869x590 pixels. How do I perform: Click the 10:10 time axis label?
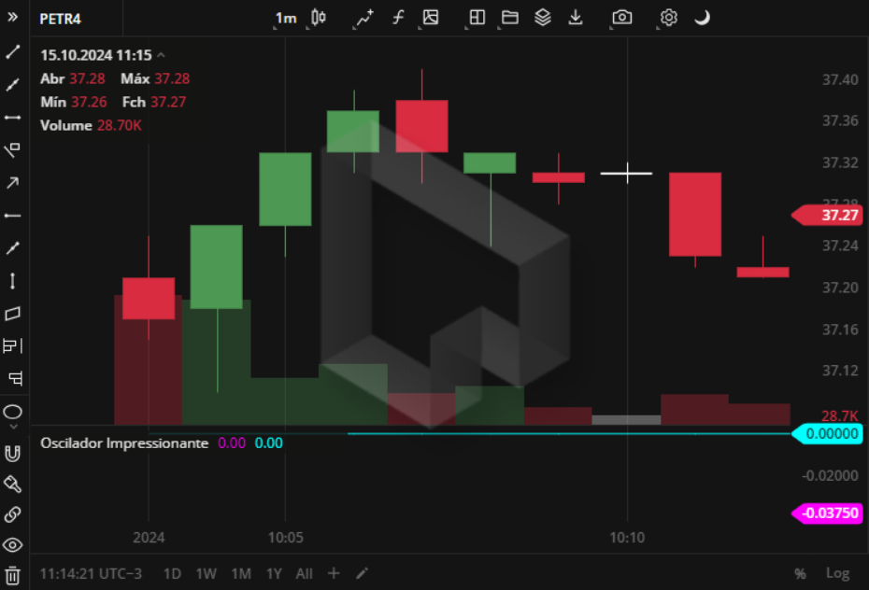click(627, 538)
